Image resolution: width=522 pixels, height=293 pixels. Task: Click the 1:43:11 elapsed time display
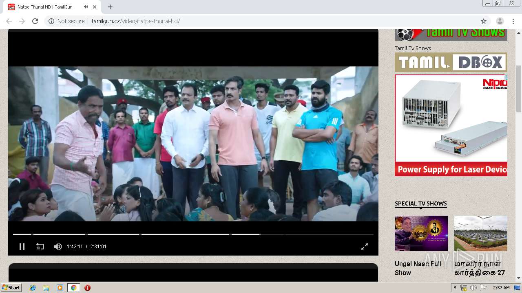75,247
